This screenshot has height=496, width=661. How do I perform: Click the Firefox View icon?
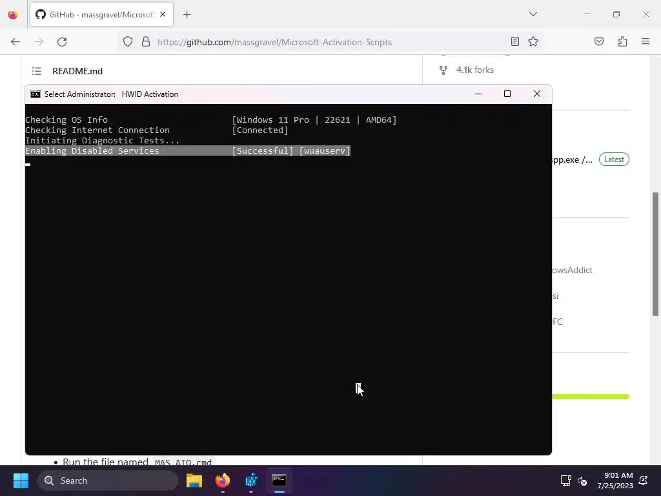(13, 15)
